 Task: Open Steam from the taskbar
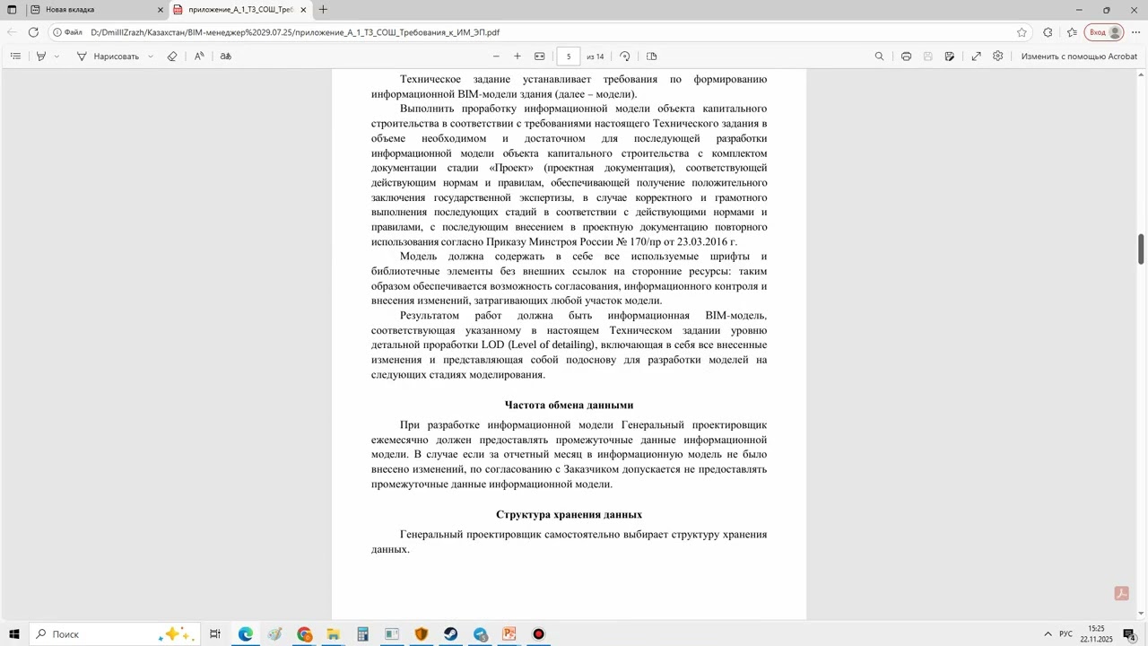[x=450, y=634]
